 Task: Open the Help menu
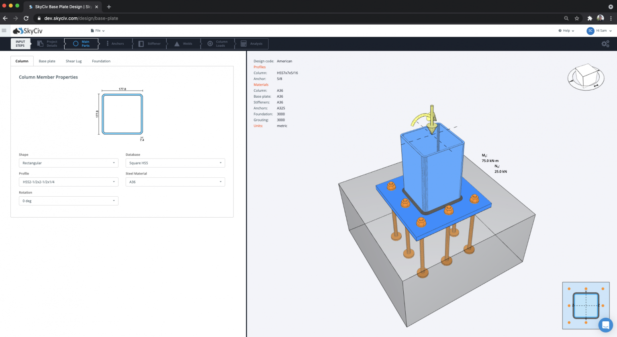coord(566,31)
